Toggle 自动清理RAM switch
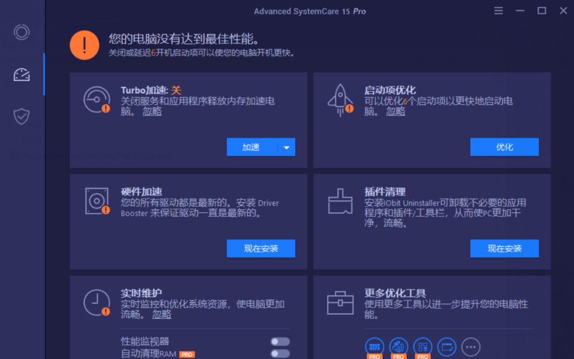 [280, 353]
